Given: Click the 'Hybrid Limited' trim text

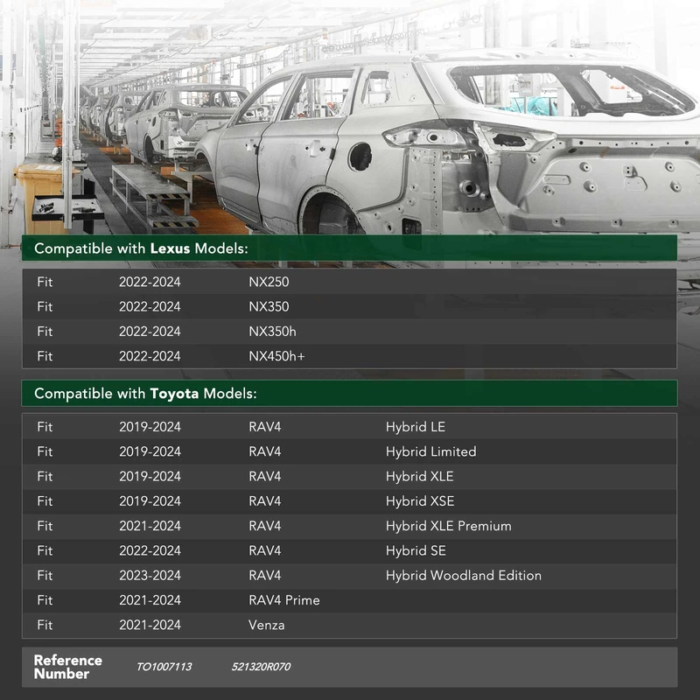Looking at the screenshot, I should click(430, 451).
